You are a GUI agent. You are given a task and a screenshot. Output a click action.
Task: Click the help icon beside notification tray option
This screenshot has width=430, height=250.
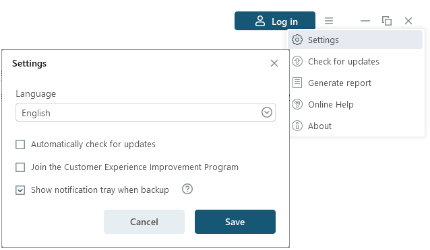click(187, 189)
